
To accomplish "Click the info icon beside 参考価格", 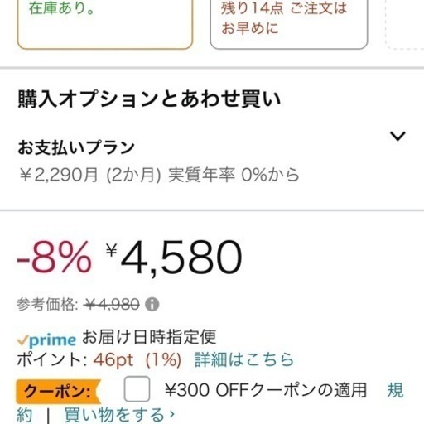I will [x=152, y=305].
